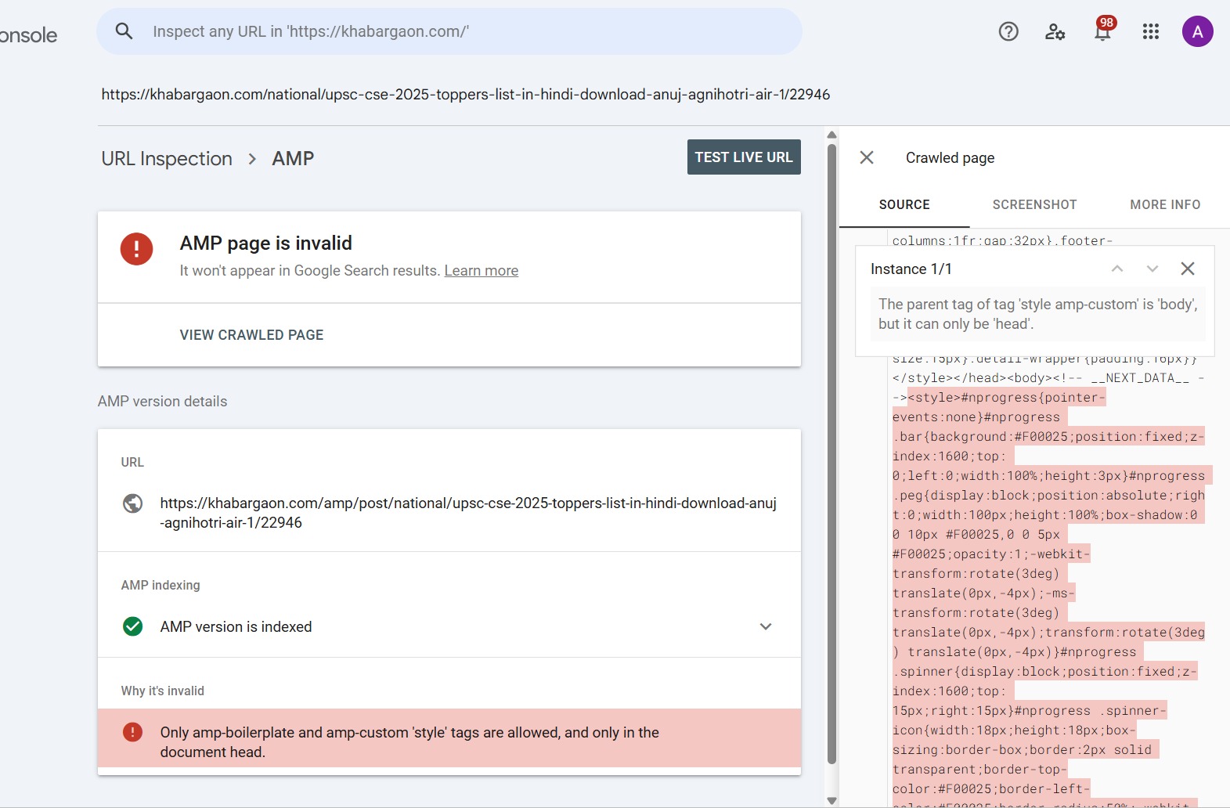Open the Learn more link
This screenshot has height=808, width=1230.
click(481, 271)
